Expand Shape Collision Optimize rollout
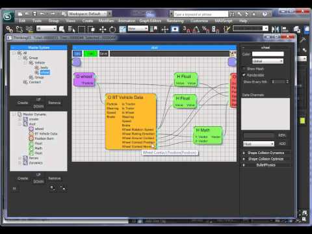Screen dimensions: 312x234 (x=266, y=159)
